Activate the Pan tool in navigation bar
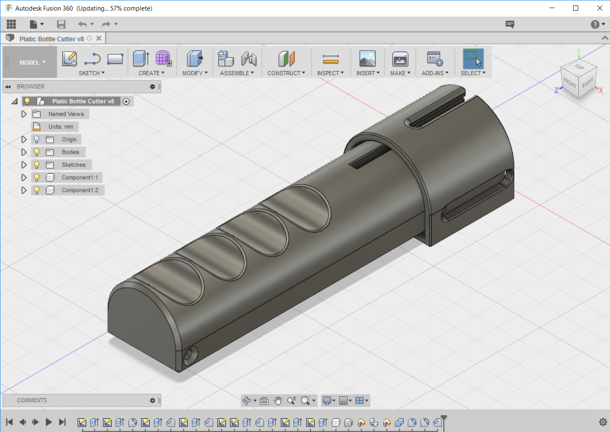This screenshot has width=610, height=432. point(278,400)
